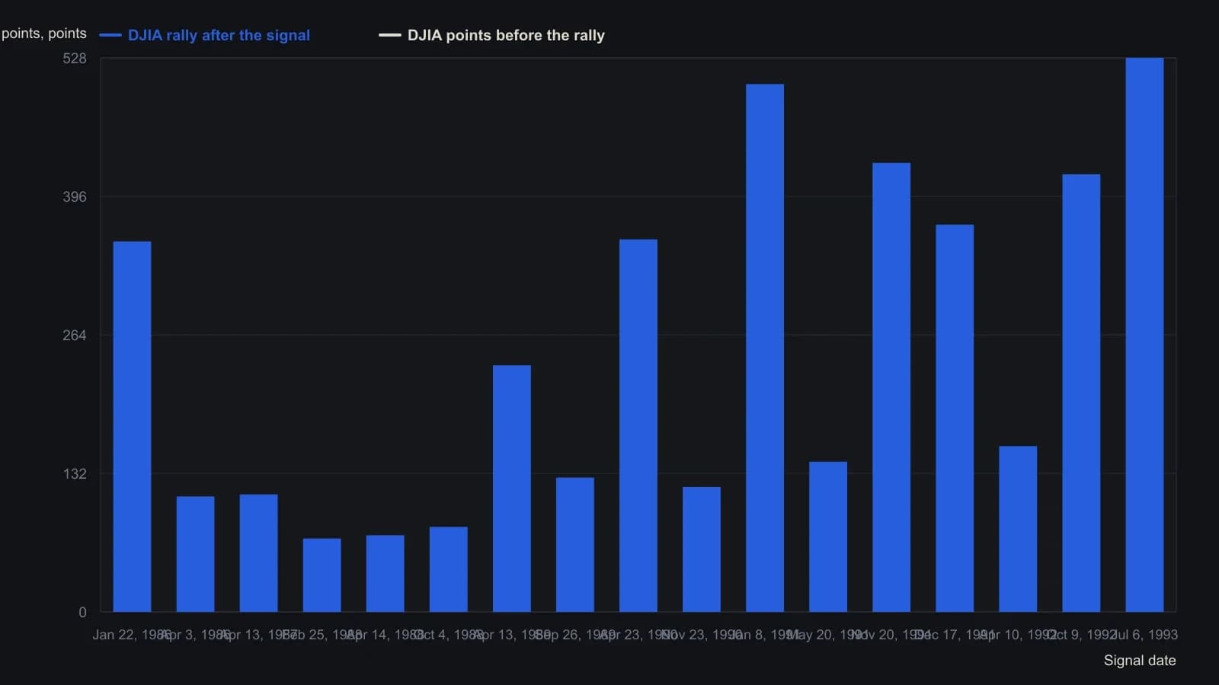Click the white legend marker for points before rally

(390, 35)
